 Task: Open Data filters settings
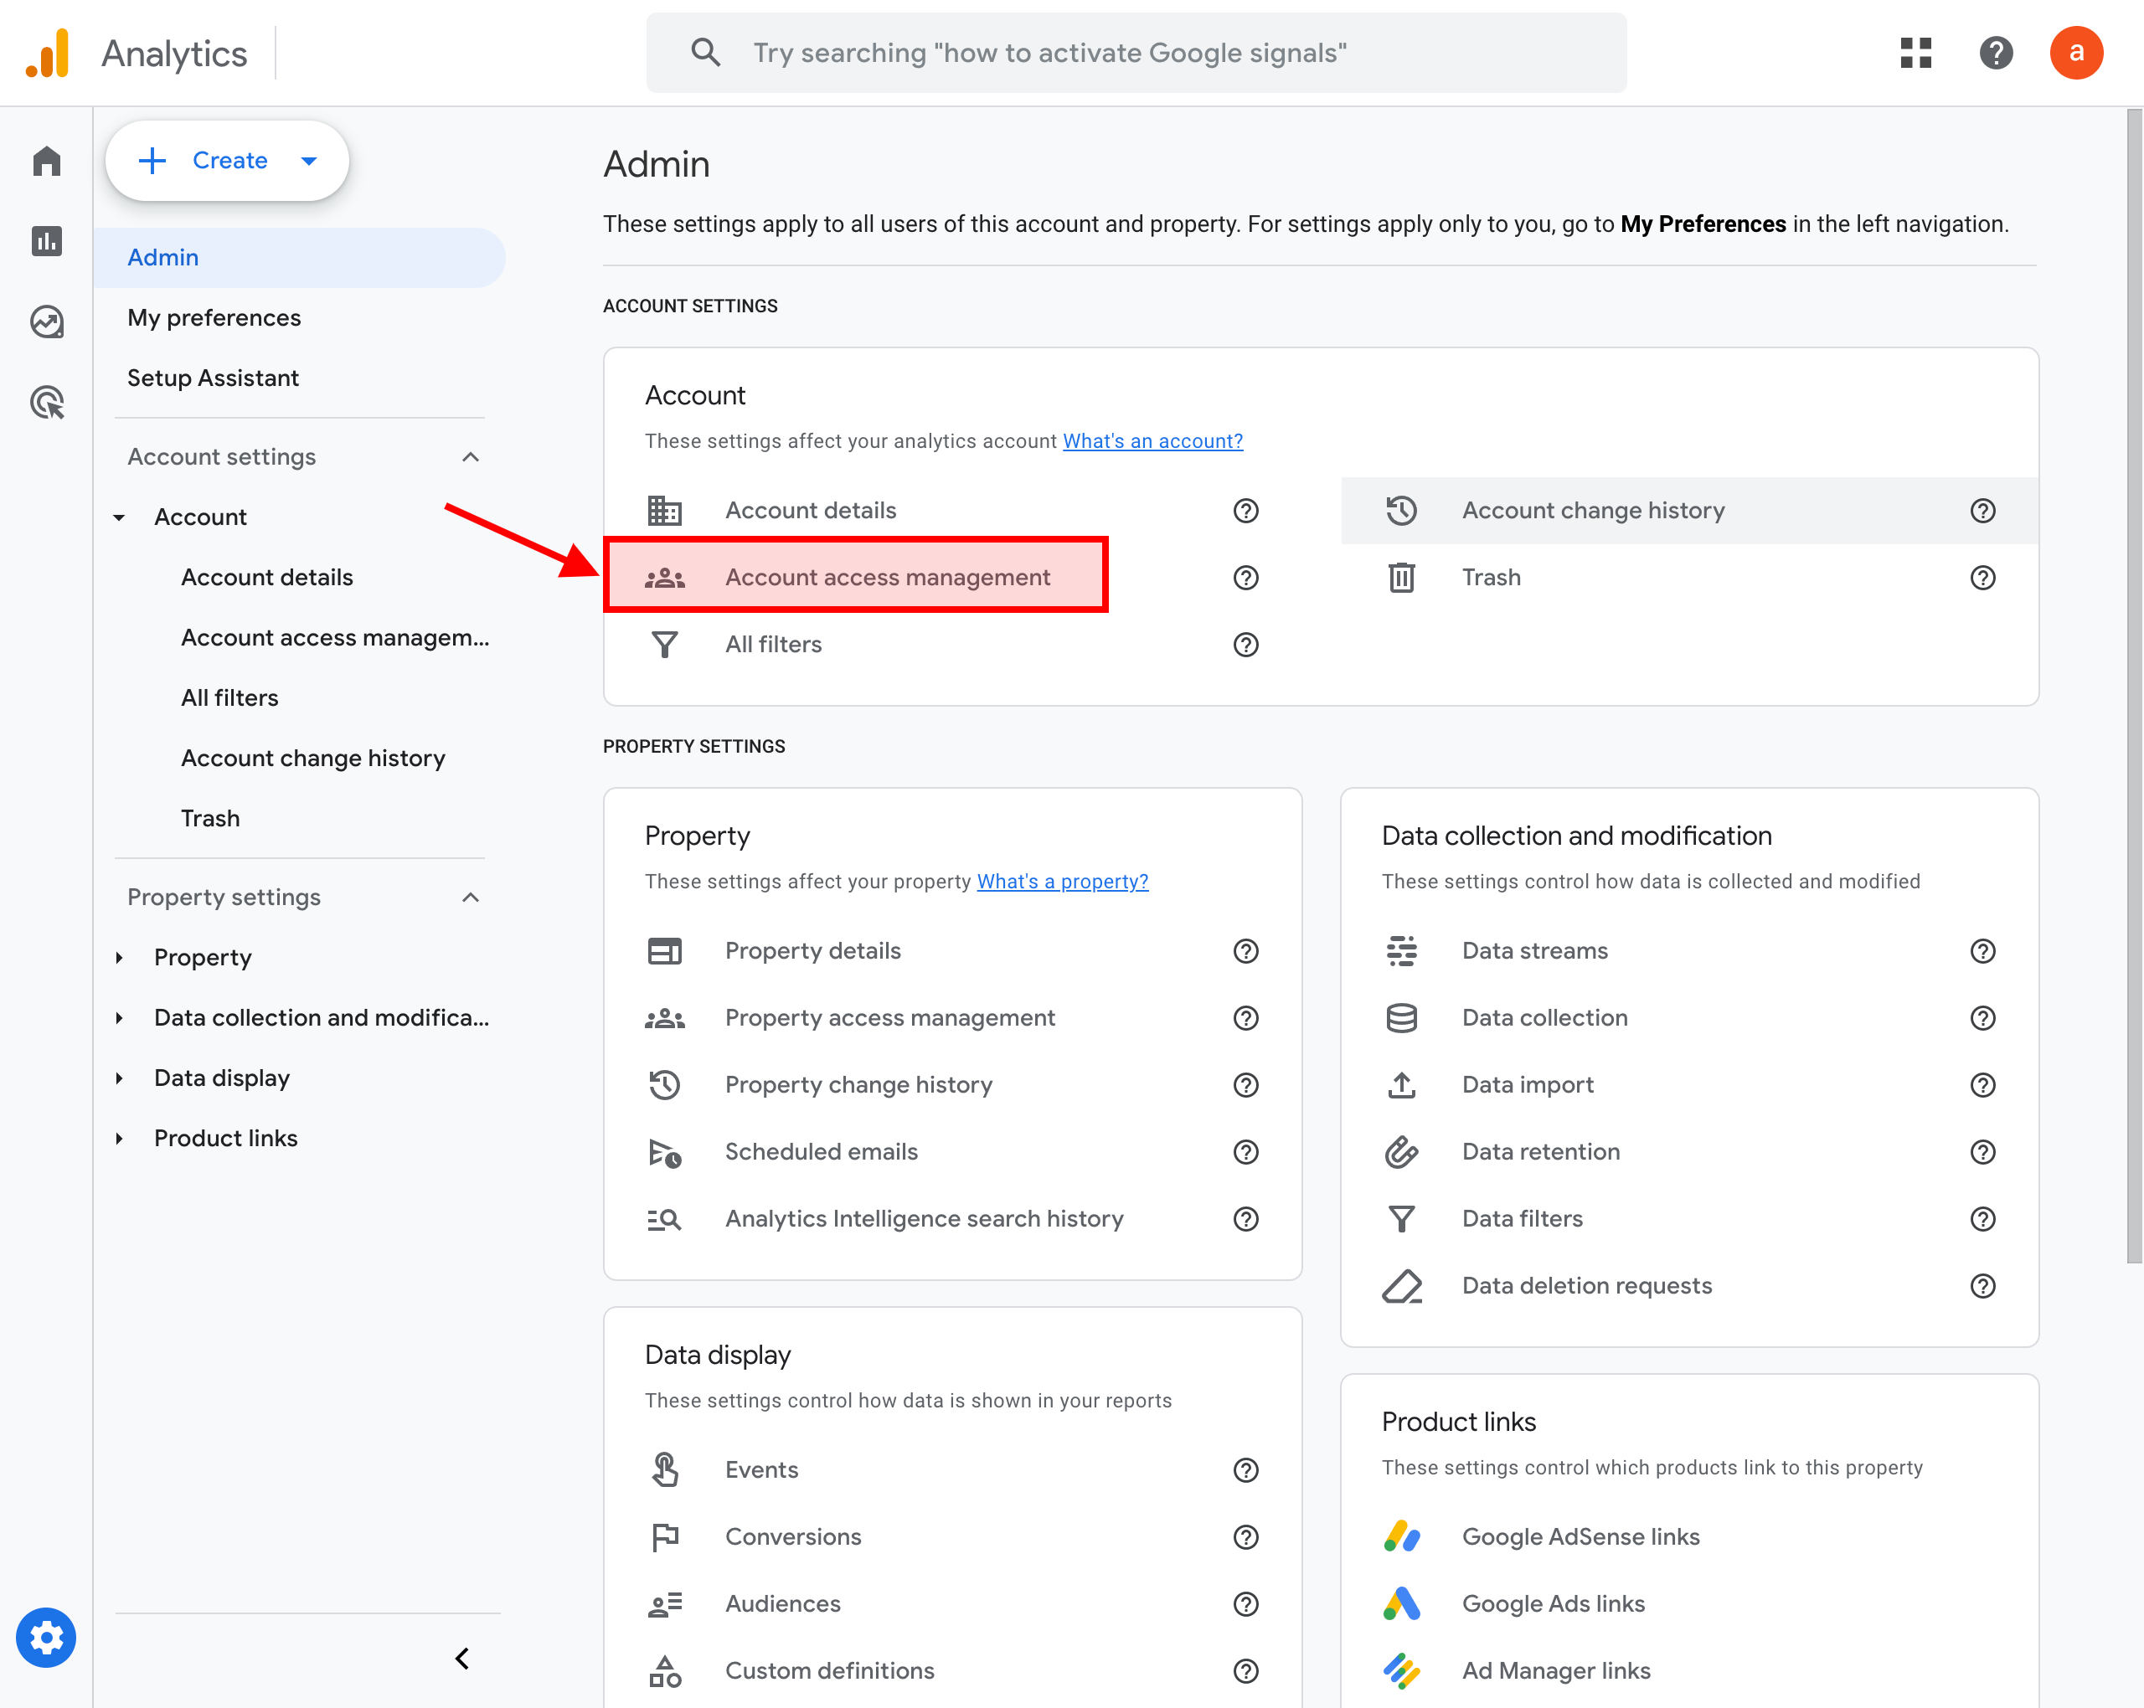point(1522,1219)
